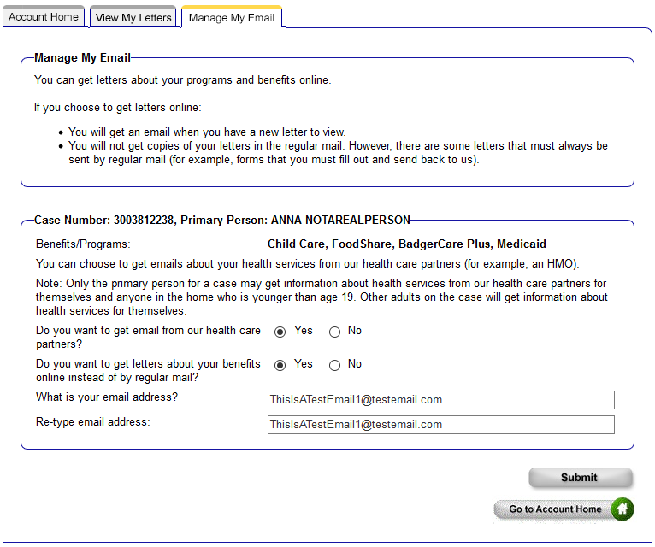Viewport: 655px width, 547px height.
Task: Click the Go to Account Home button
Action: 555,509
